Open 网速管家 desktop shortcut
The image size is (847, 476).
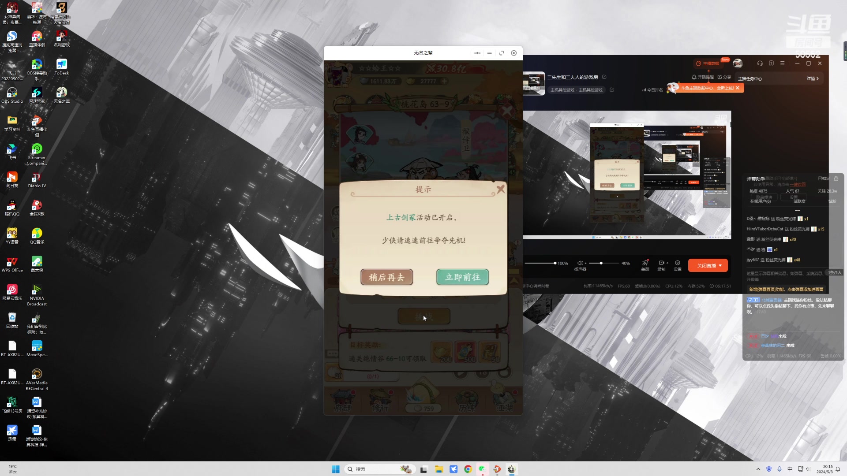point(37,95)
